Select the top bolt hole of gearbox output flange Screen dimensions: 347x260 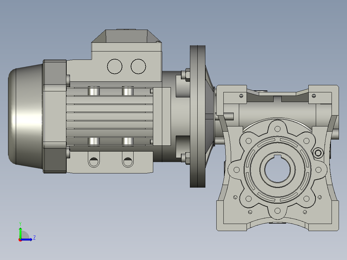[277, 129]
